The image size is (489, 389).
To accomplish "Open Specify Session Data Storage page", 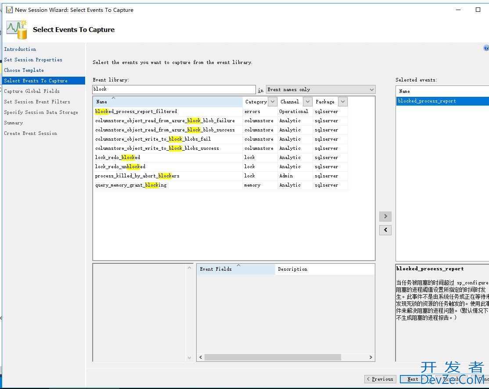I will [41, 112].
